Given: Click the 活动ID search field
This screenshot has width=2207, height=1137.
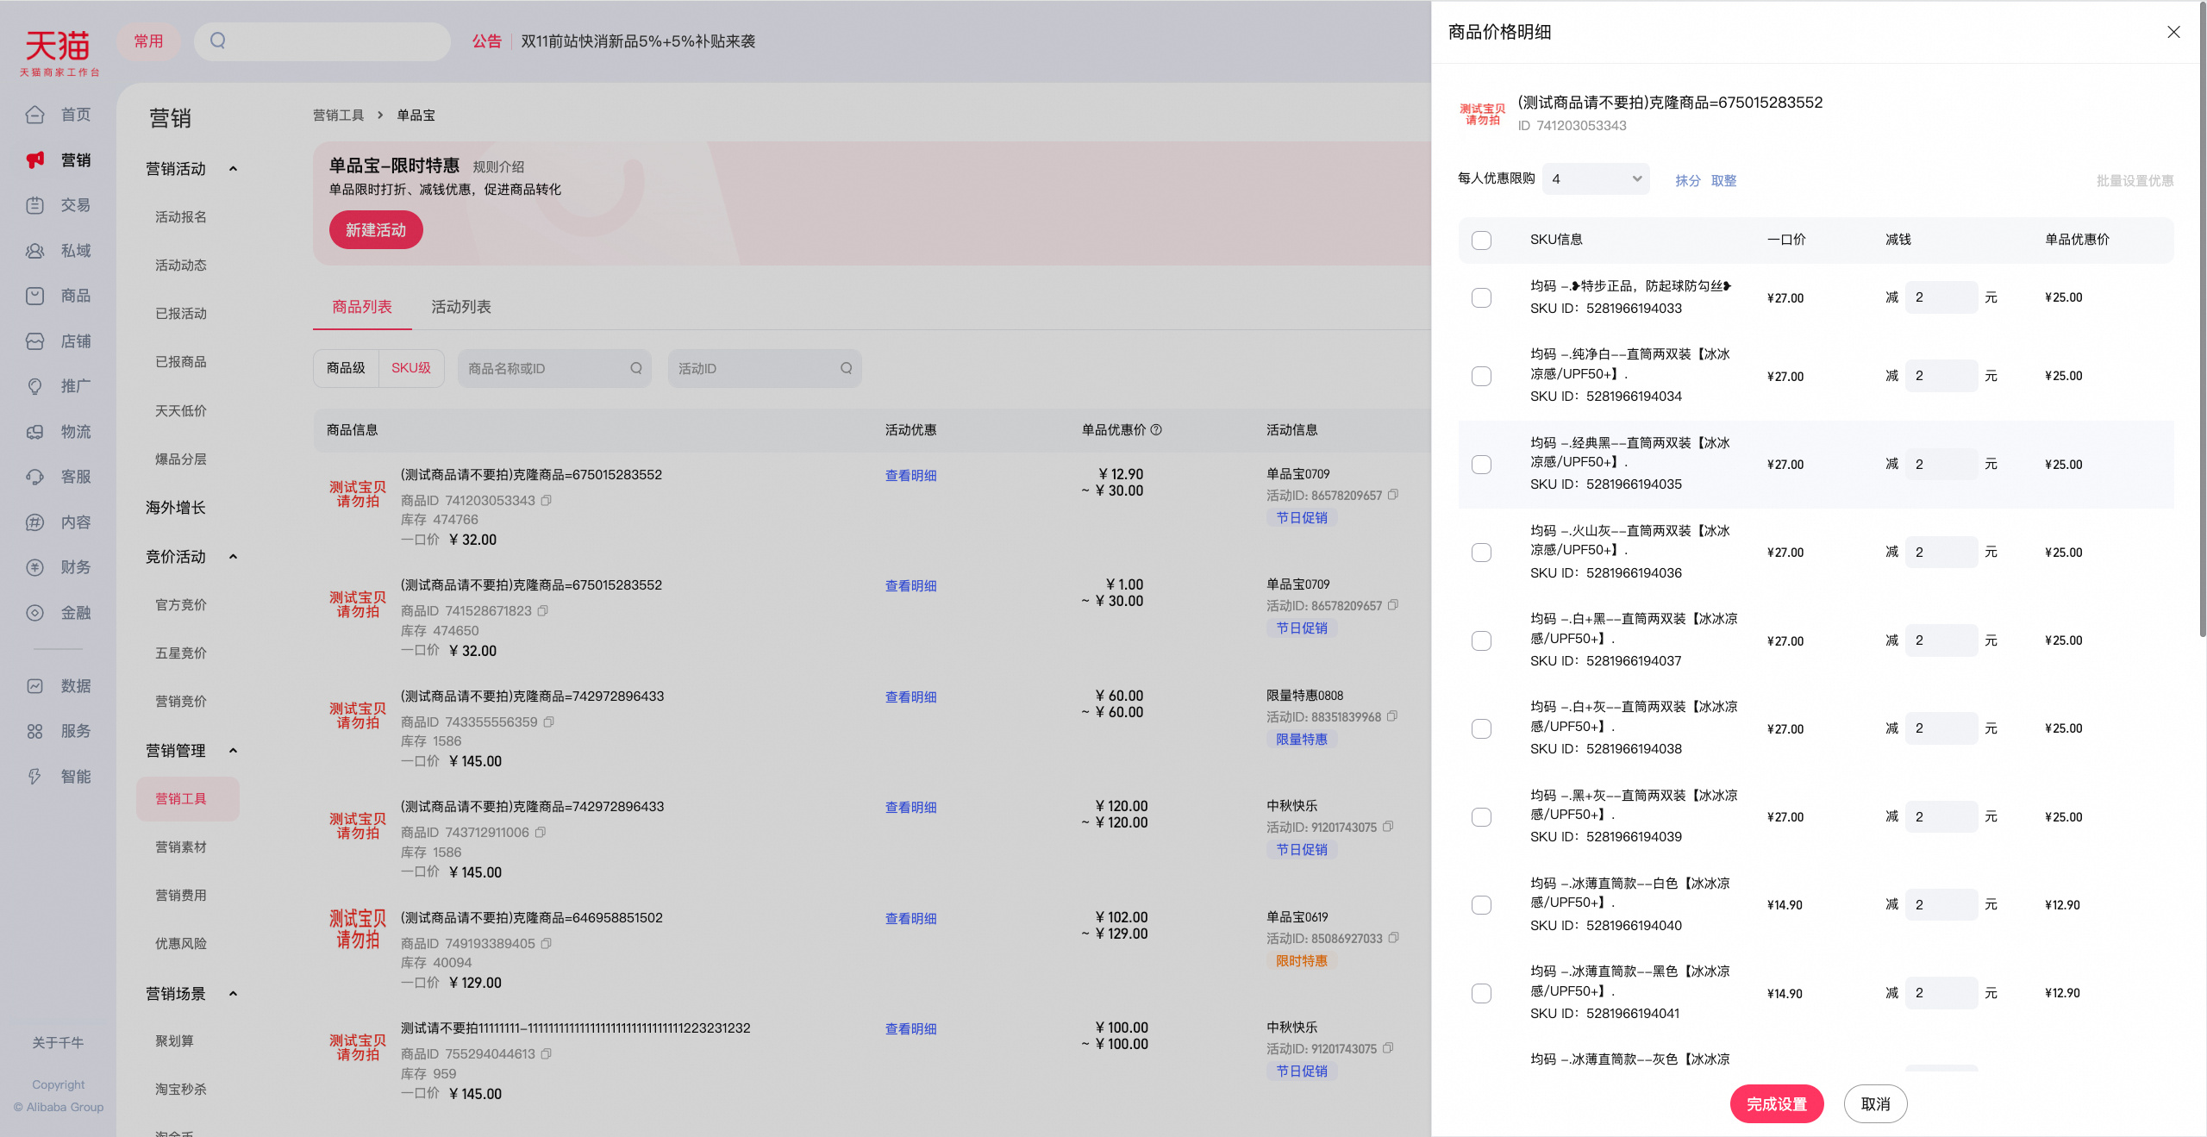Looking at the screenshot, I should click(x=765, y=368).
